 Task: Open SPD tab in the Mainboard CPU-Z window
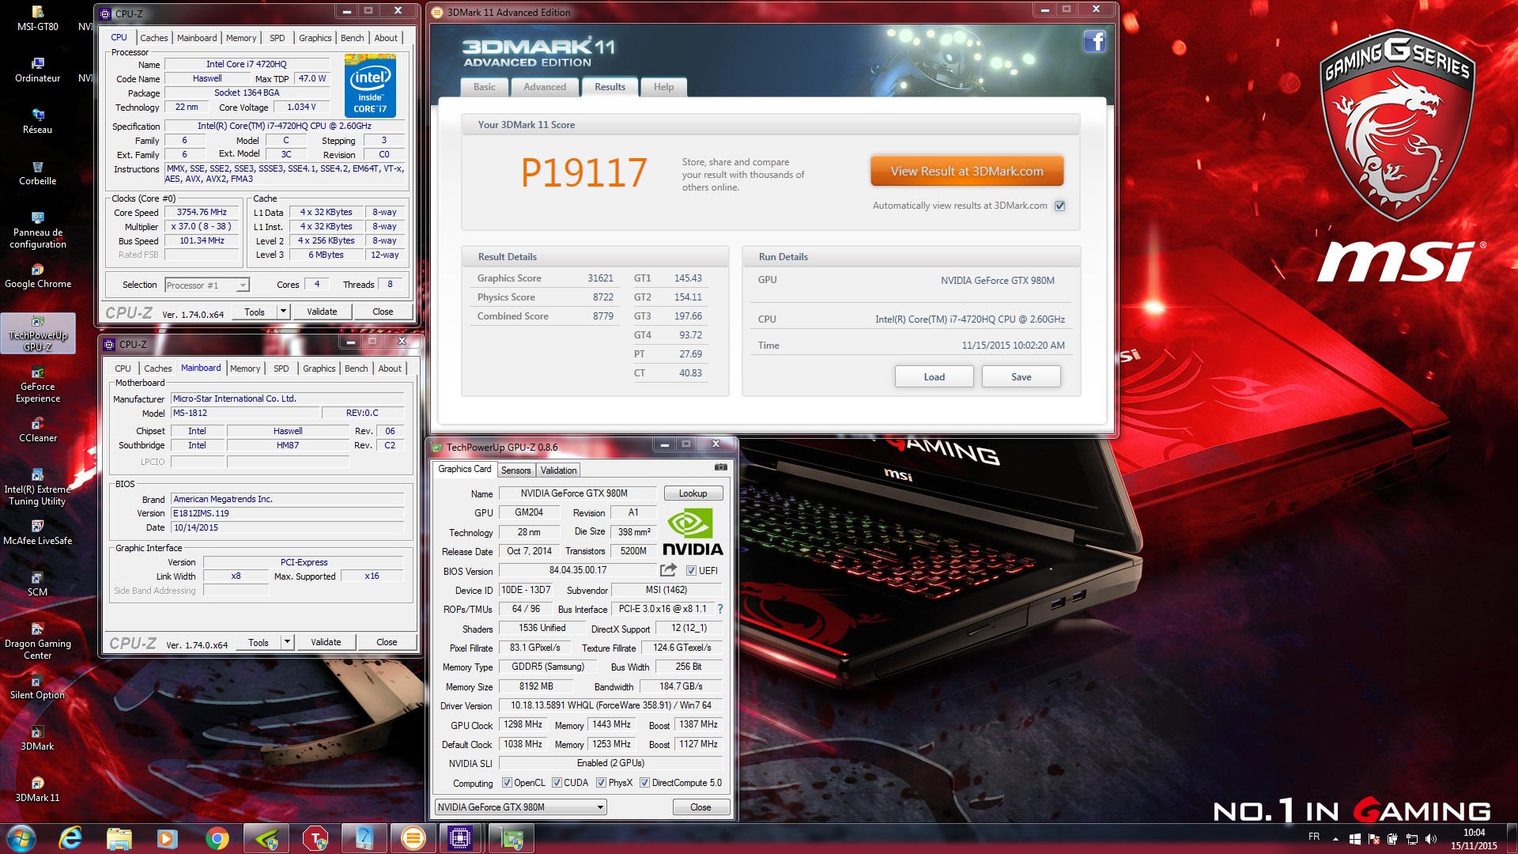pos(281,368)
